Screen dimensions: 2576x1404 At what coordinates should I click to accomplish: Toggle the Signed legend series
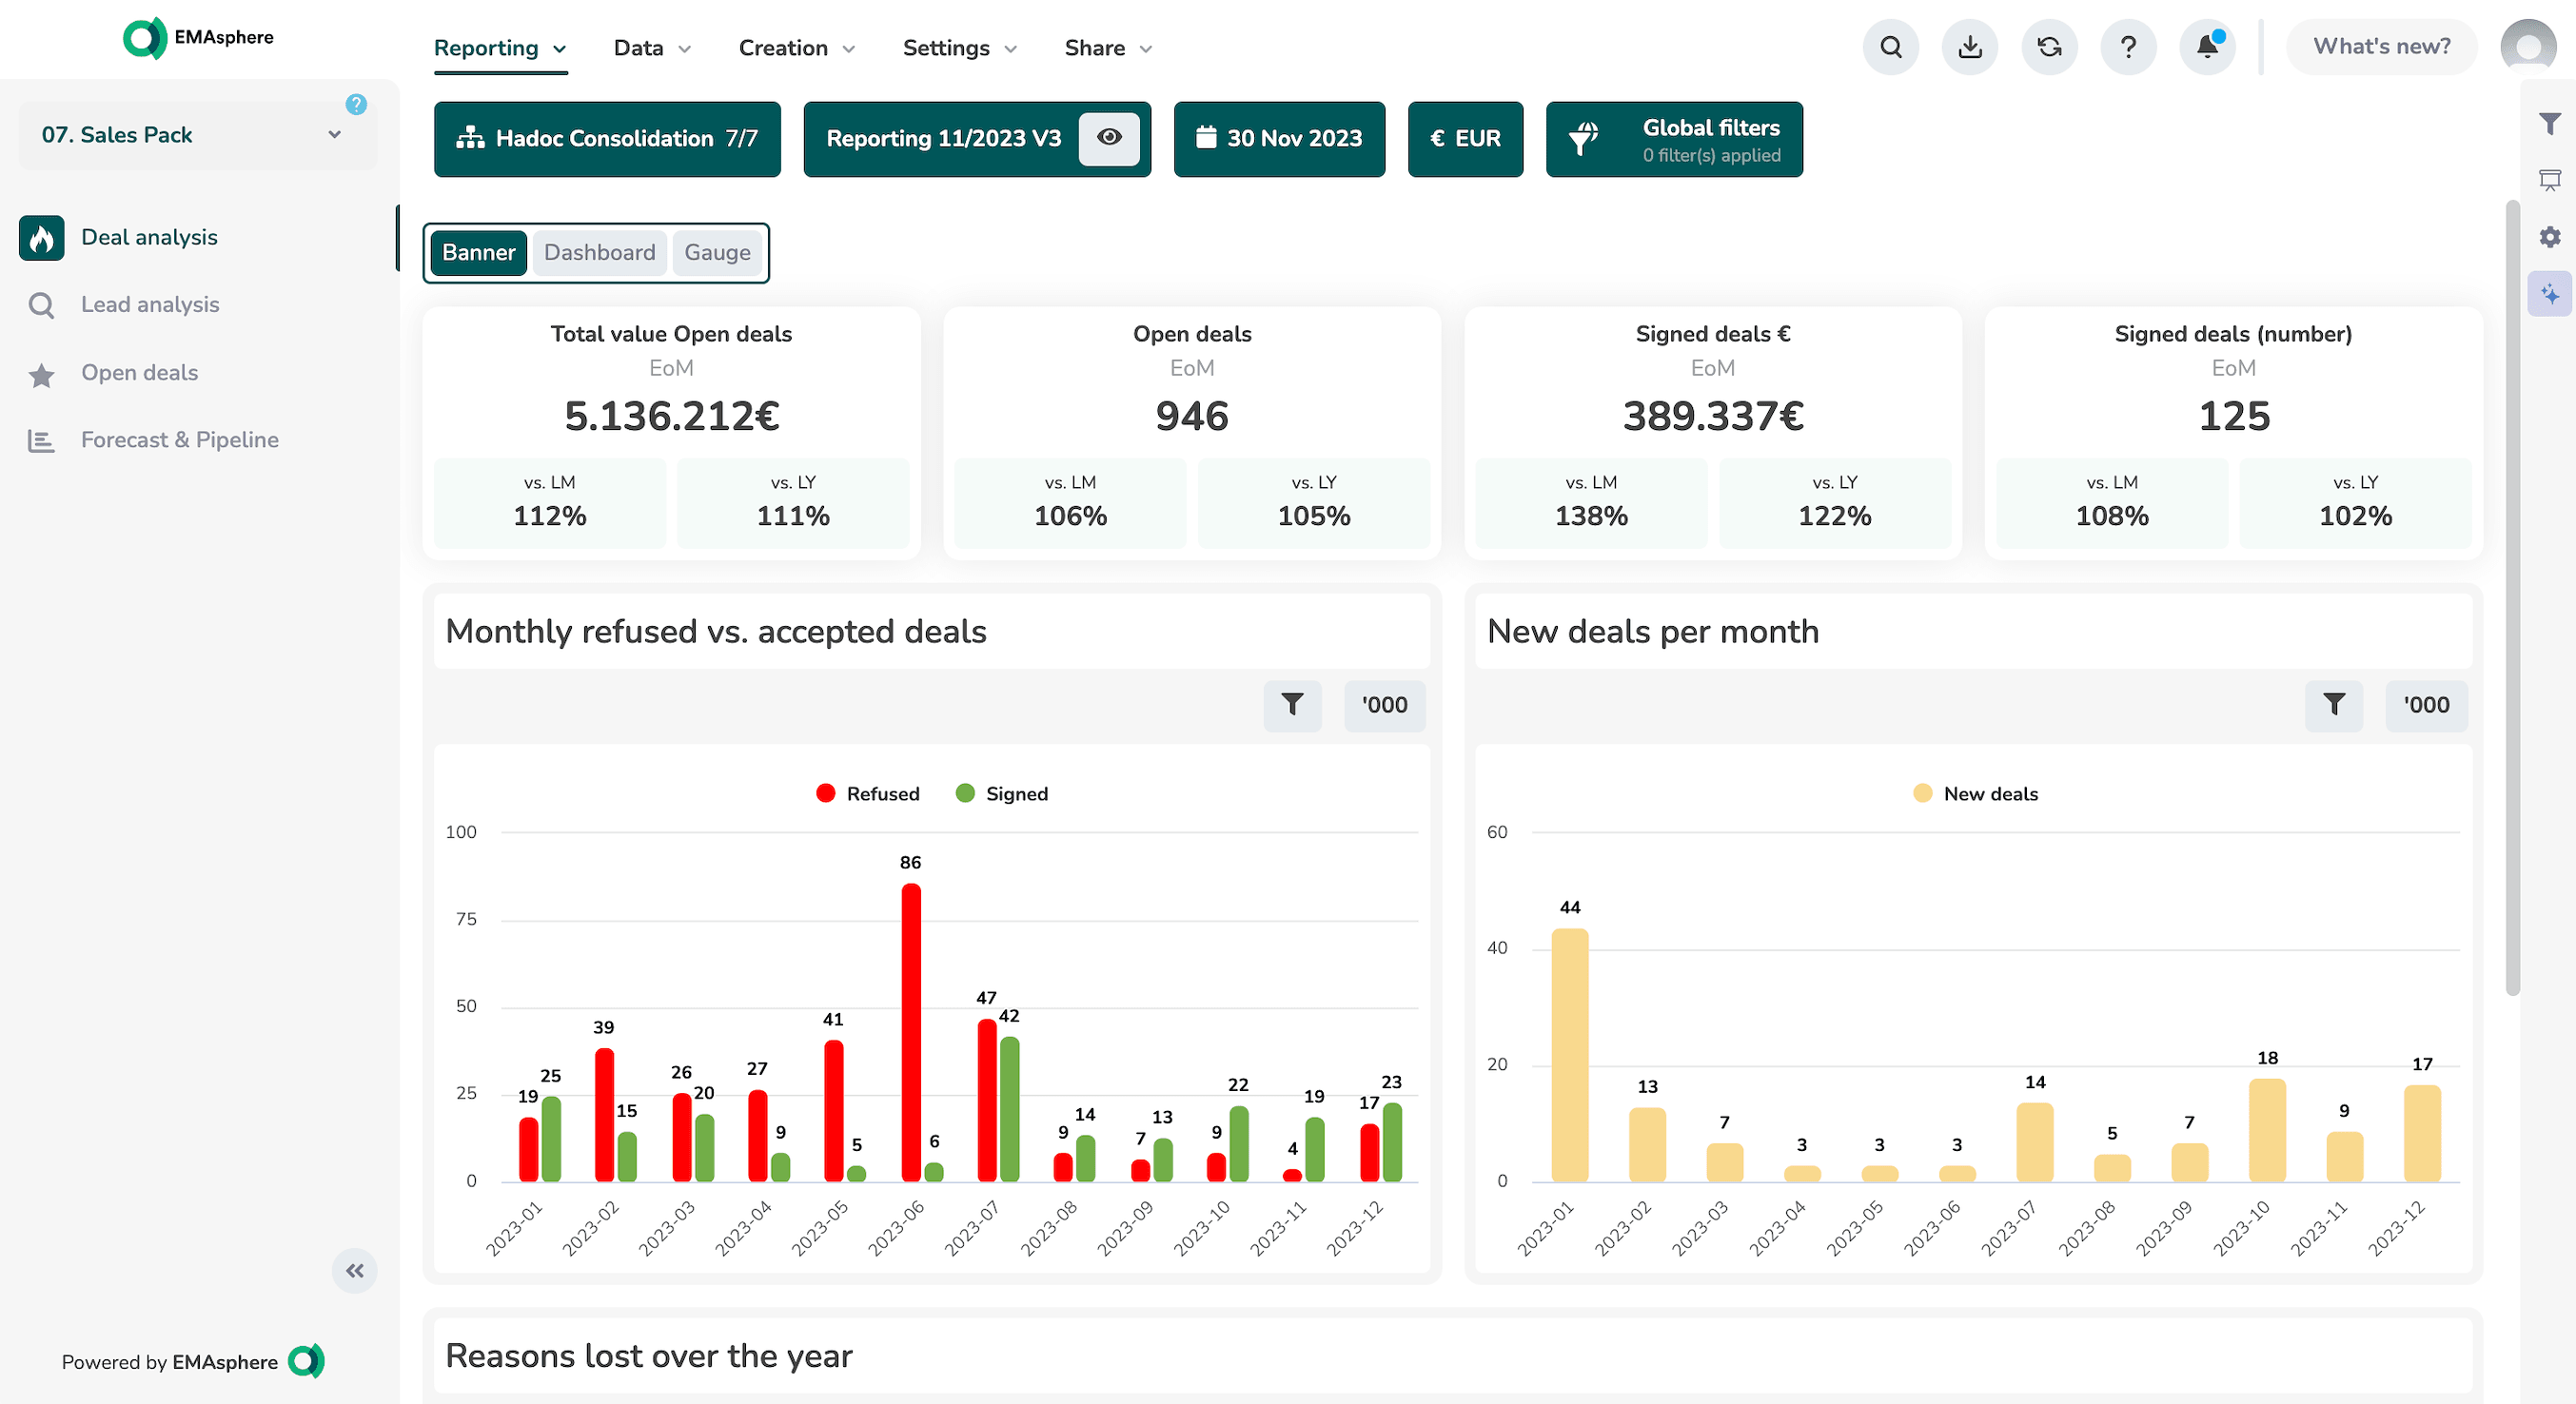point(1002,793)
